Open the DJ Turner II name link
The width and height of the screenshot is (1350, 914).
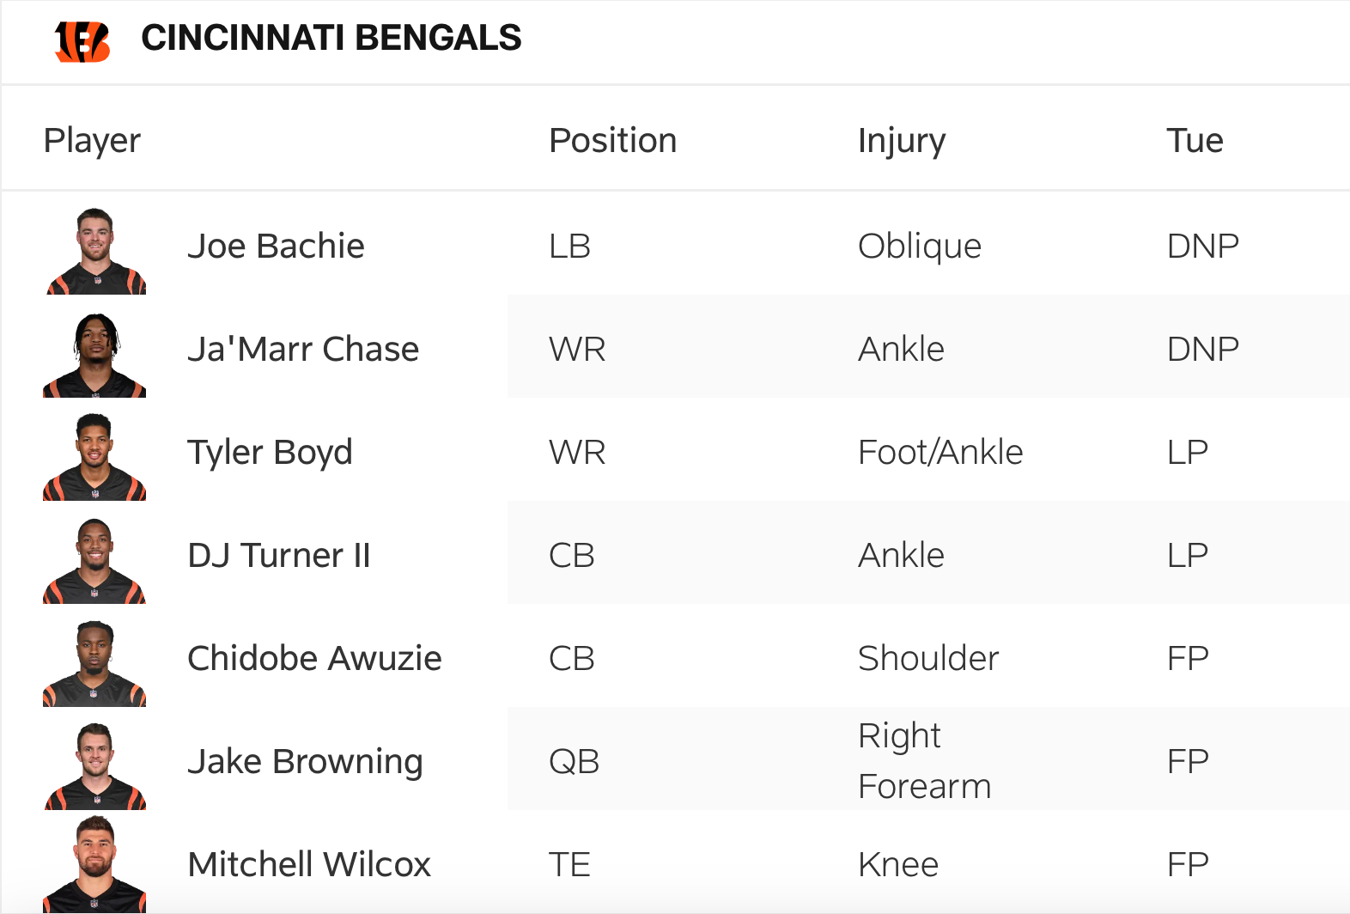[x=279, y=556]
